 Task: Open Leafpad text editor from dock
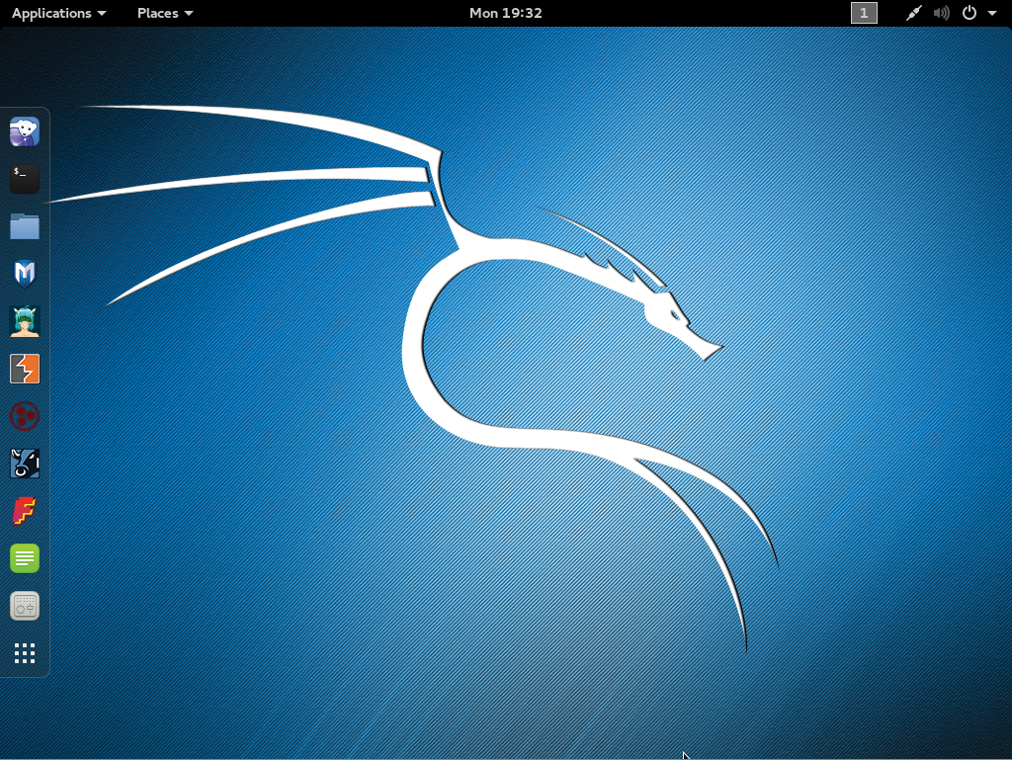(25, 558)
